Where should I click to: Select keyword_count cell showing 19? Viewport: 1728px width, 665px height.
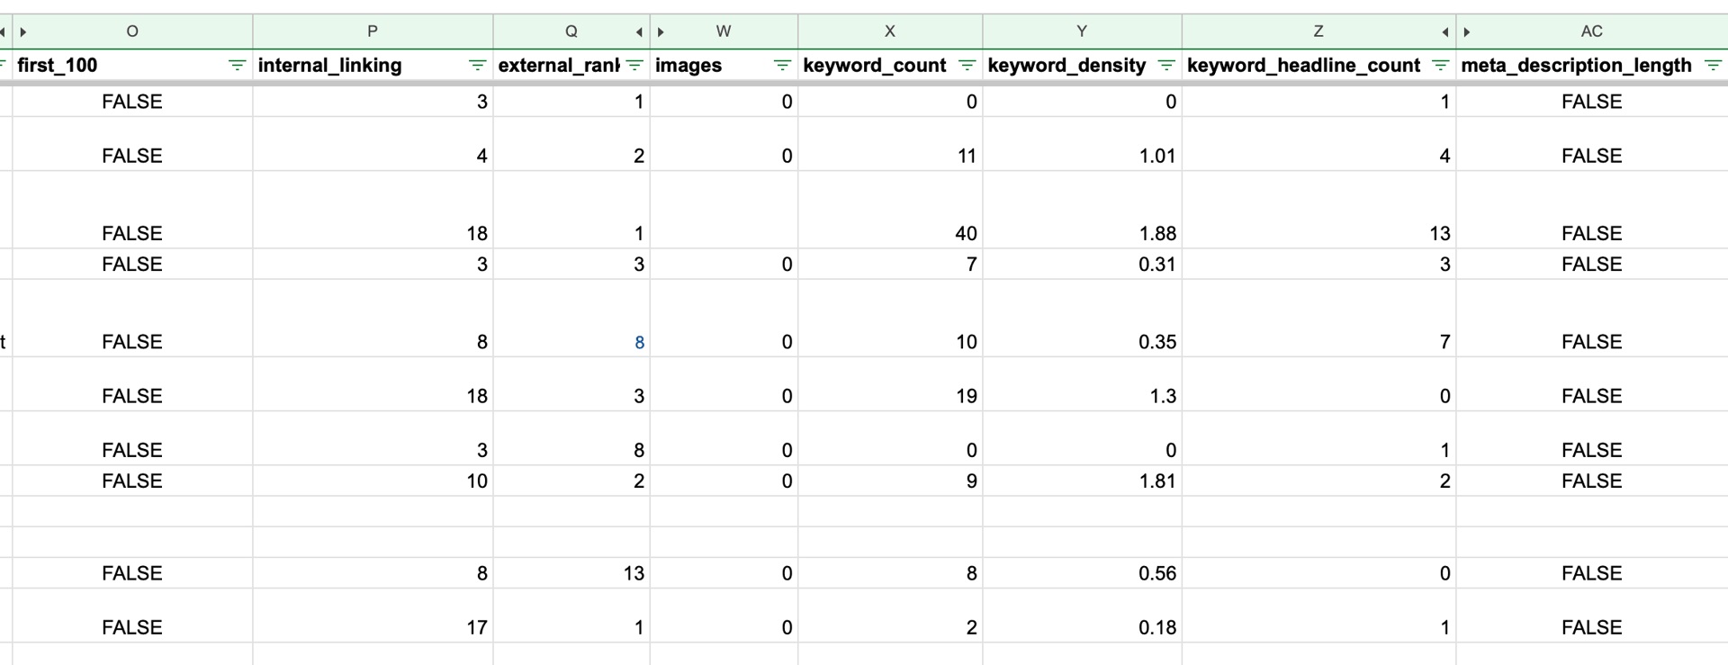890,384
